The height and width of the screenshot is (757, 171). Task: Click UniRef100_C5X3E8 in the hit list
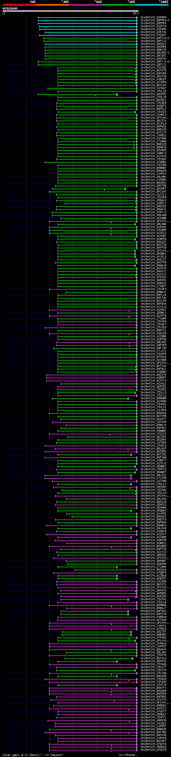click(x=153, y=328)
